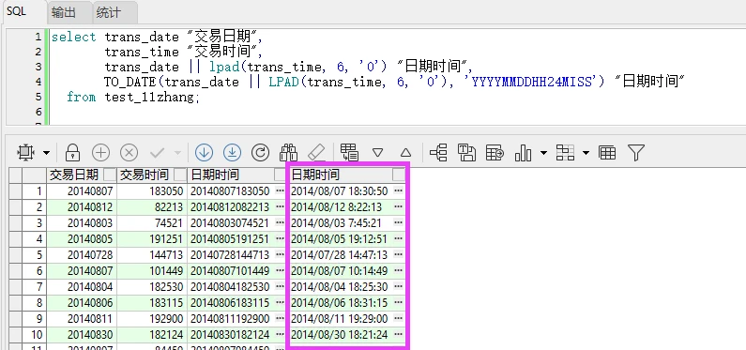Switch to the 统计 tab

(x=109, y=12)
